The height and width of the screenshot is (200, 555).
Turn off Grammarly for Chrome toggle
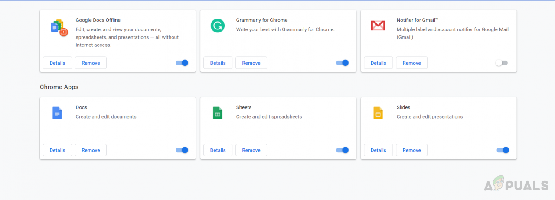(x=343, y=63)
